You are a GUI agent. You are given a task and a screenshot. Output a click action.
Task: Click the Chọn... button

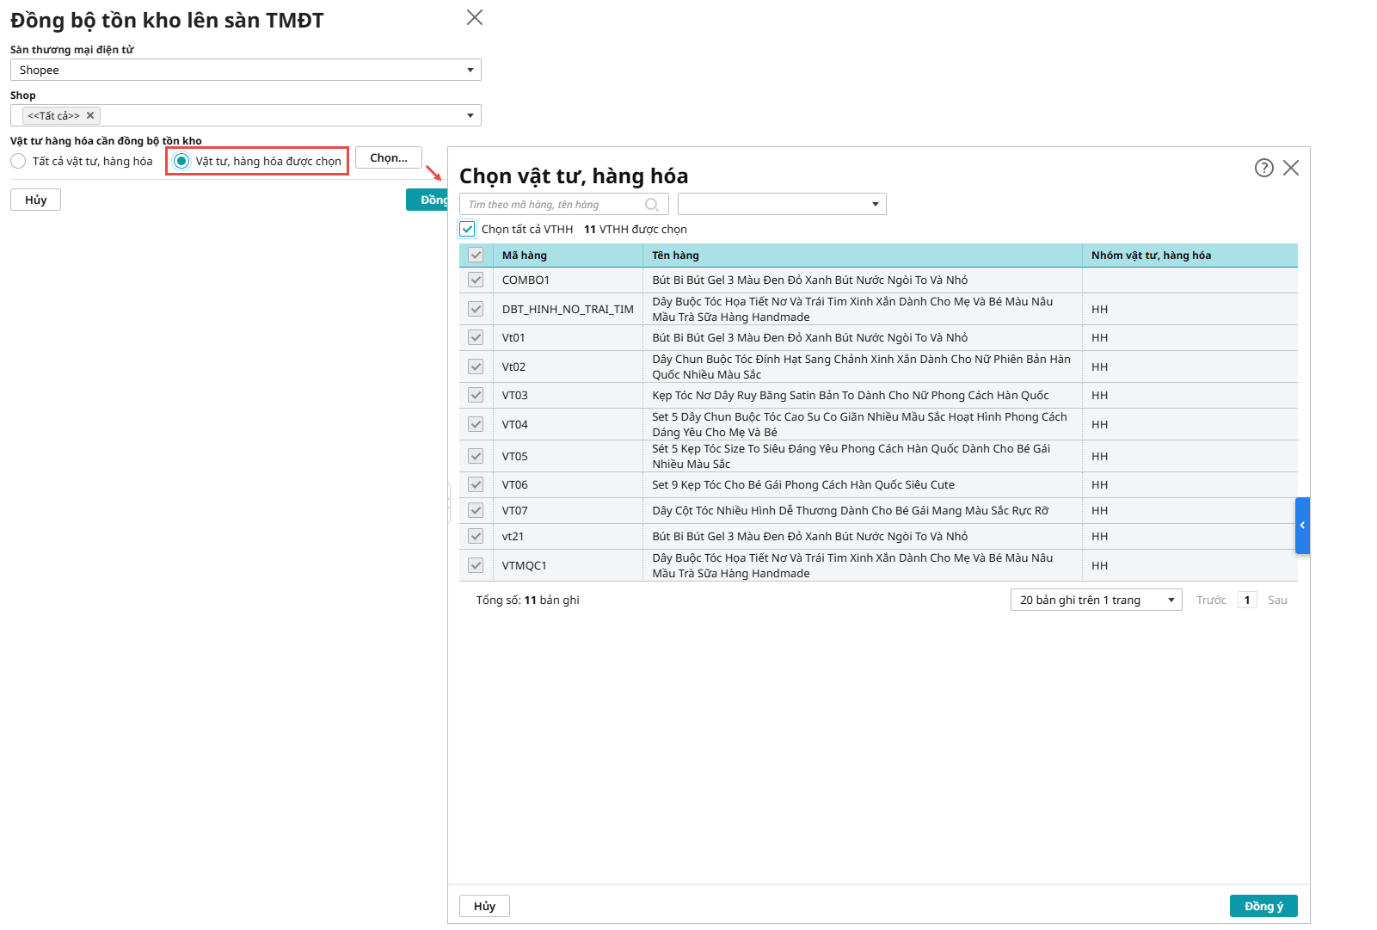tap(388, 157)
